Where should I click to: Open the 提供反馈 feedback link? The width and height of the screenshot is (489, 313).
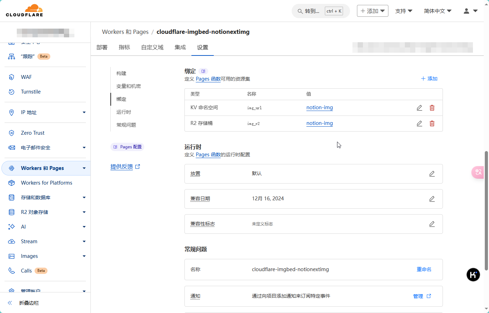[125, 167]
